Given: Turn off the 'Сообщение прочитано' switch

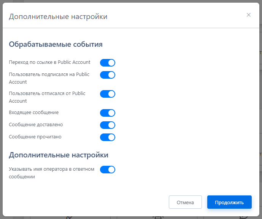Looking at the screenshot, I should coord(108,137).
